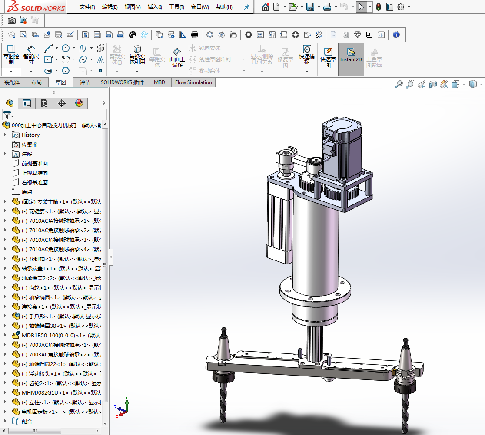485x435 pixels.
Task: Click the Rebuild traffic light icon
Action: click(x=379, y=7)
